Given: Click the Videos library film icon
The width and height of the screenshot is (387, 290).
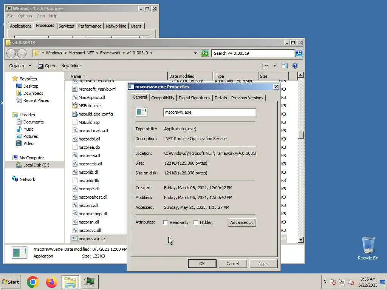Looking at the screenshot, I should [x=19, y=143].
